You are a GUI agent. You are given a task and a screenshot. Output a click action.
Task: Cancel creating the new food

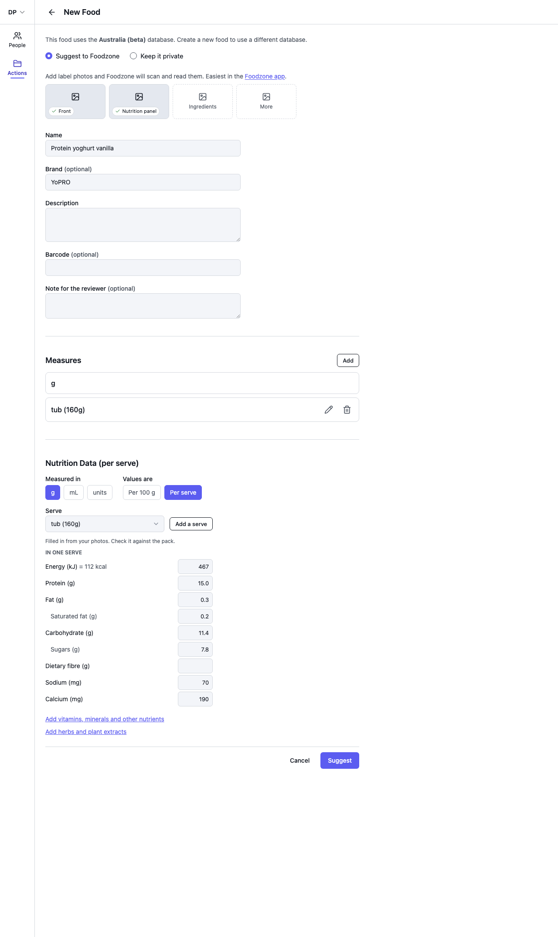[300, 760]
